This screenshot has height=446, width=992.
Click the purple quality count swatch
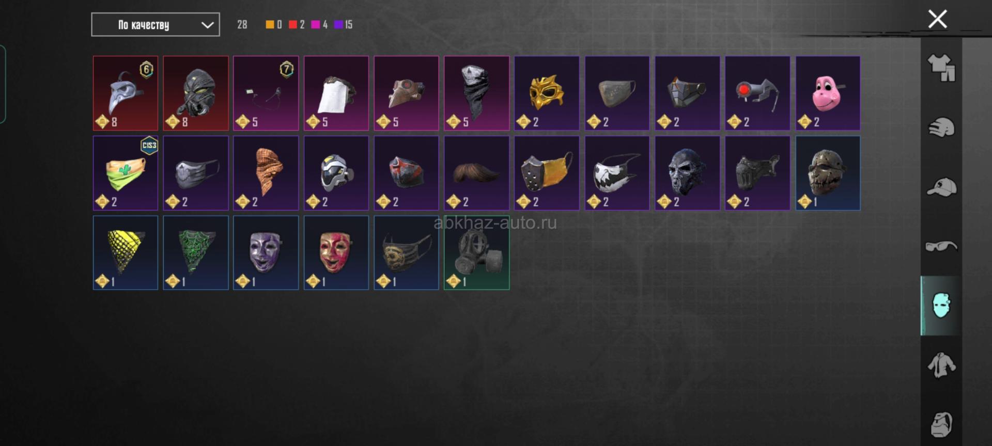point(338,25)
